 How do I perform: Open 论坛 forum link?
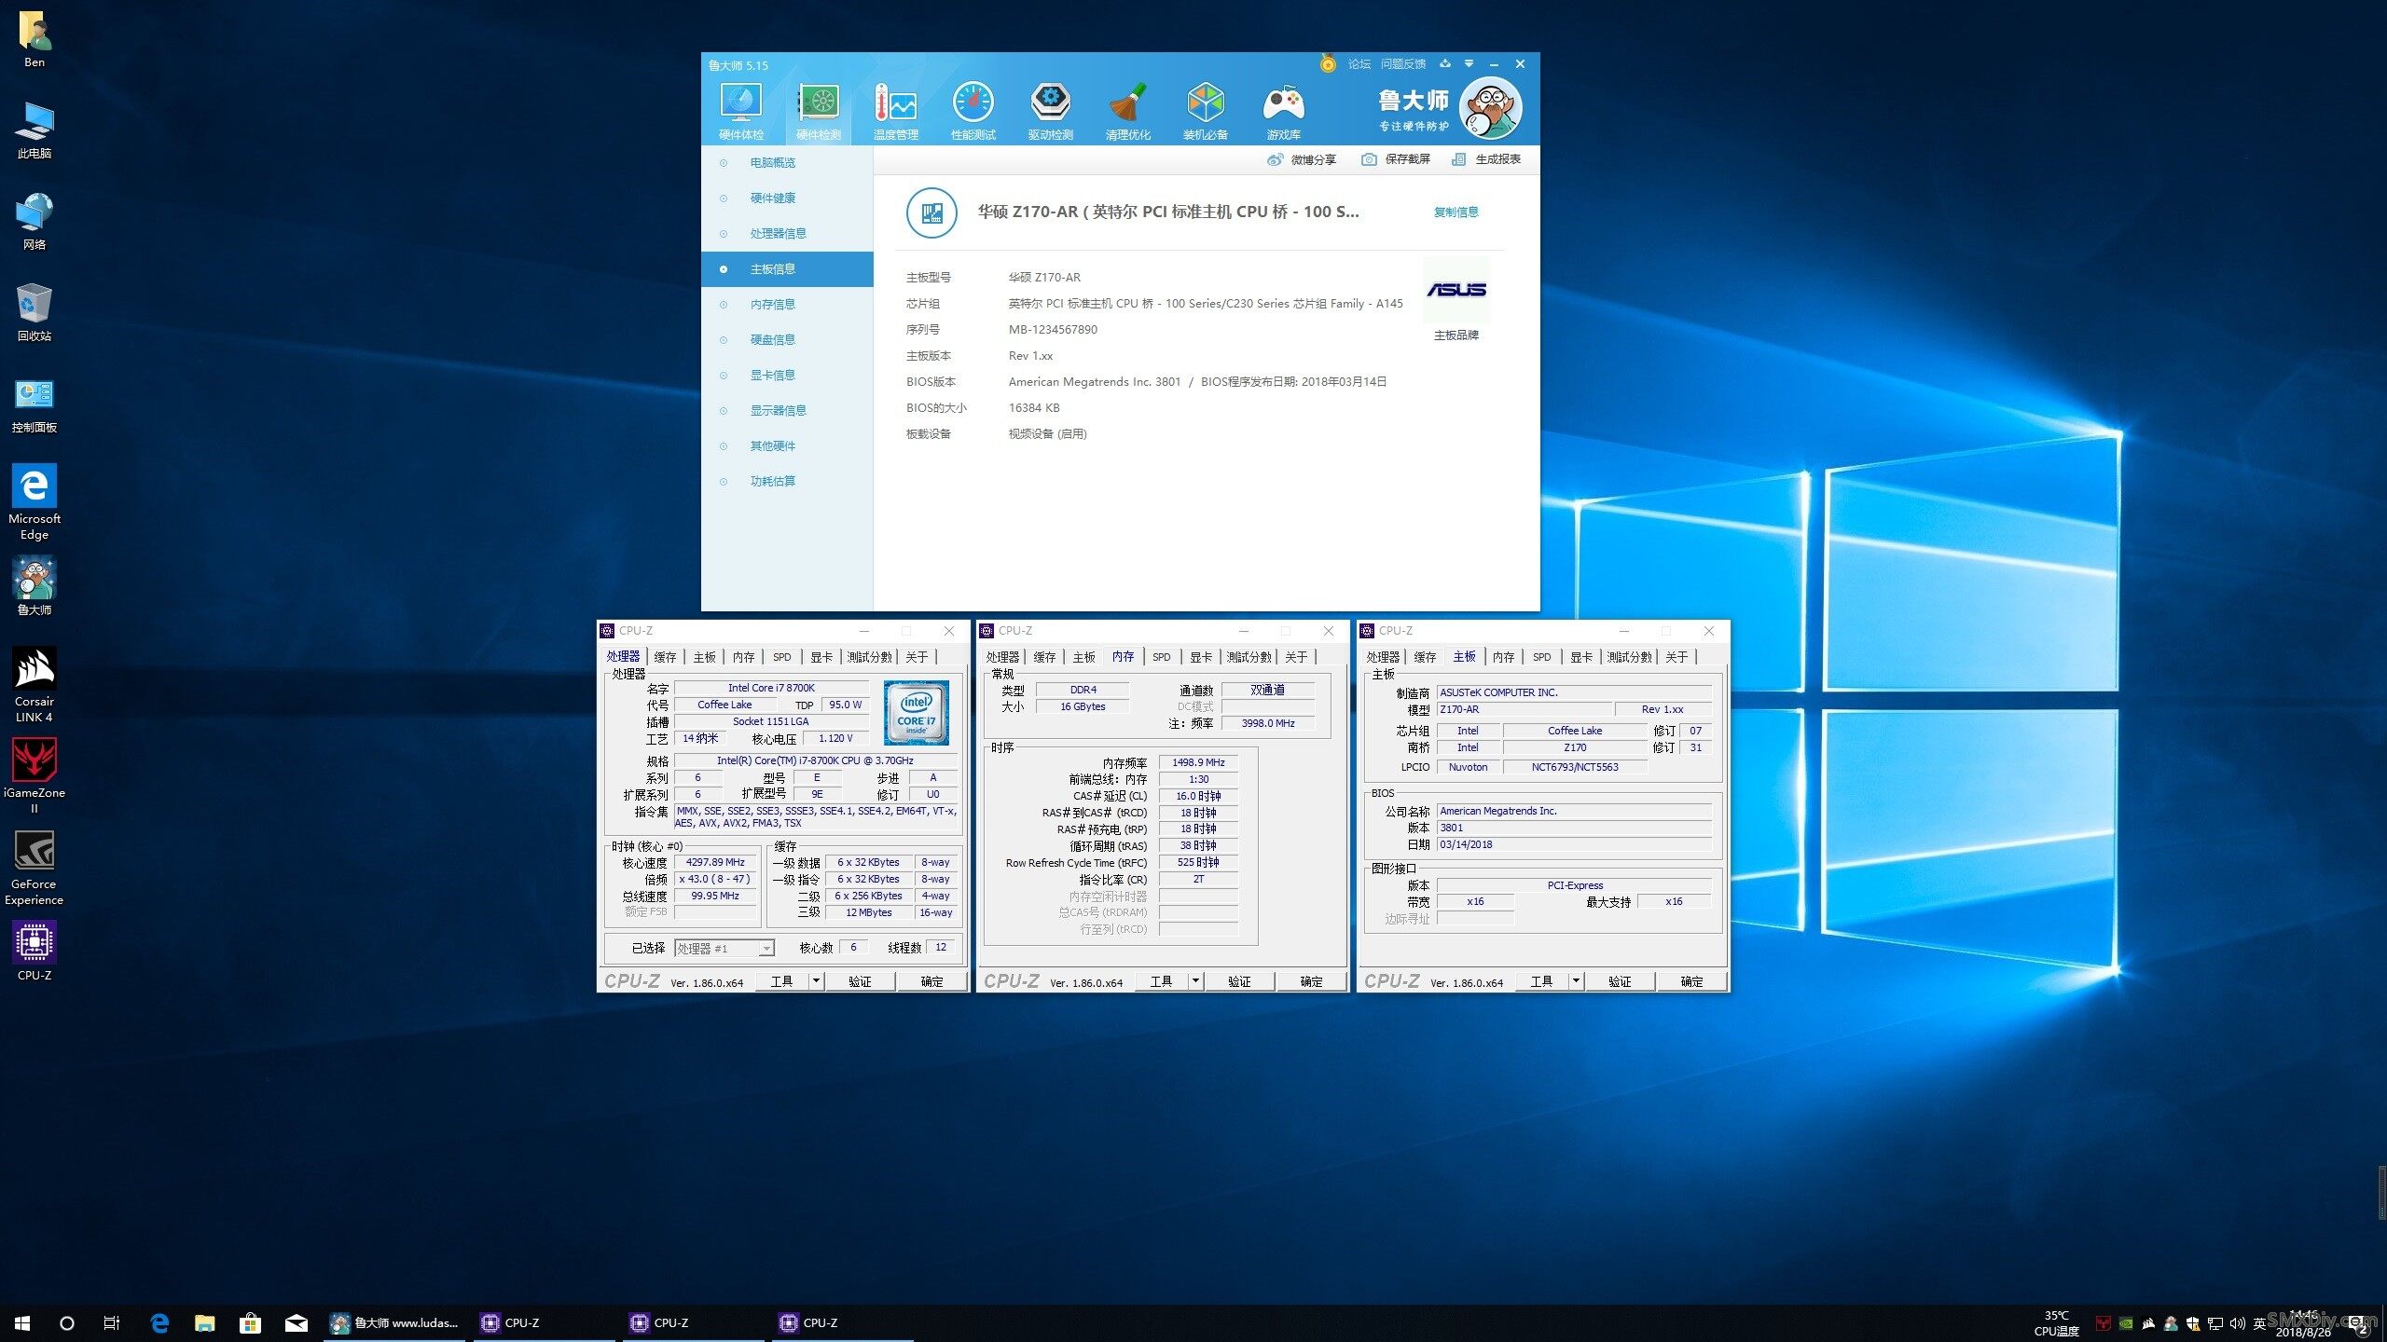click(1359, 64)
